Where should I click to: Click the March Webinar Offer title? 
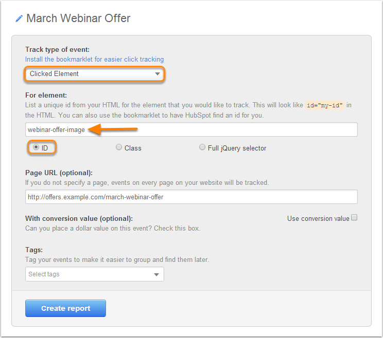click(78, 18)
